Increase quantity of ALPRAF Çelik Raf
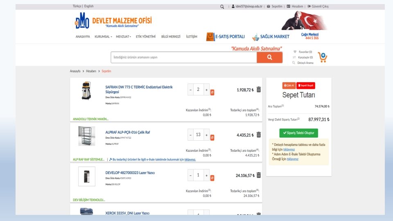This screenshot has height=221, width=393. [206, 135]
